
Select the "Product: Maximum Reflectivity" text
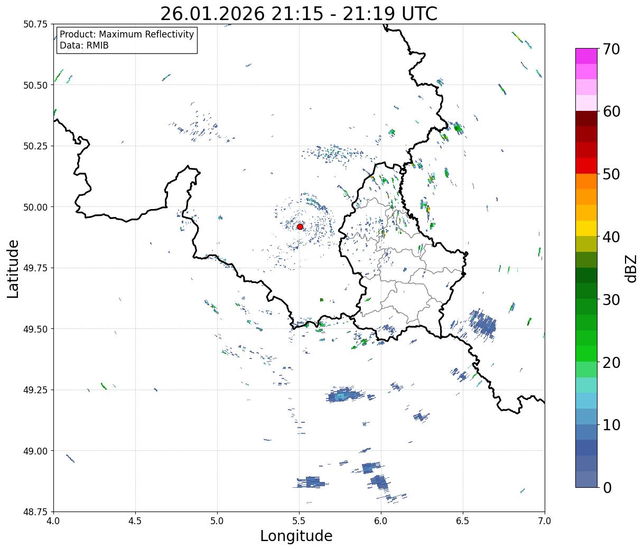tap(127, 34)
